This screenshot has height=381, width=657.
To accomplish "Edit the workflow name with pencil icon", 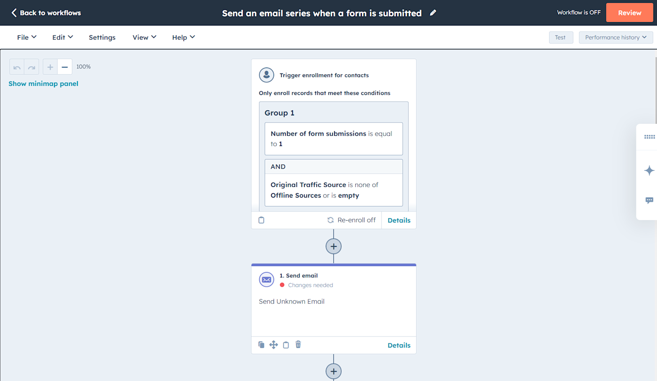I will pos(433,13).
